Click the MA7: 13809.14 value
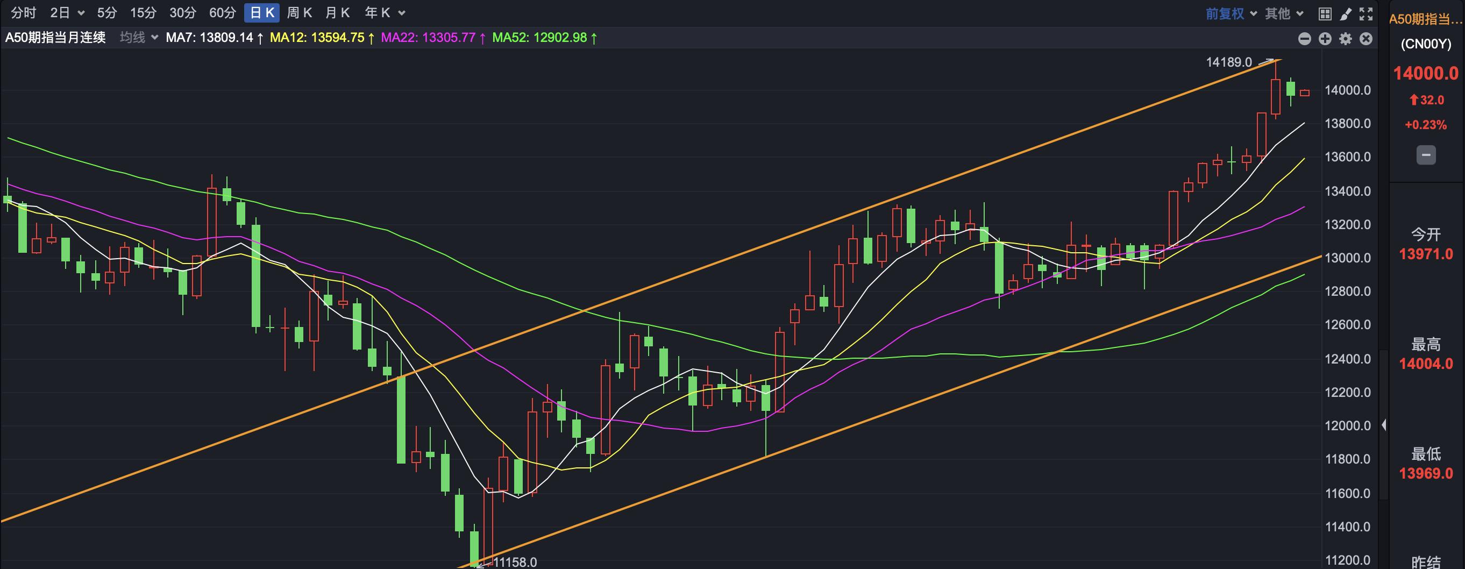 209,38
